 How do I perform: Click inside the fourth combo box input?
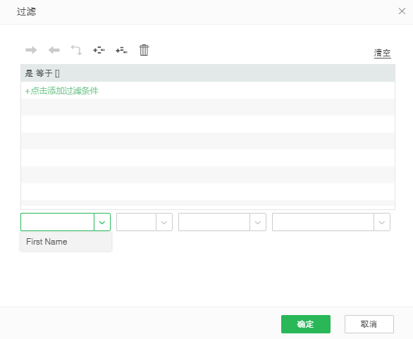point(323,222)
